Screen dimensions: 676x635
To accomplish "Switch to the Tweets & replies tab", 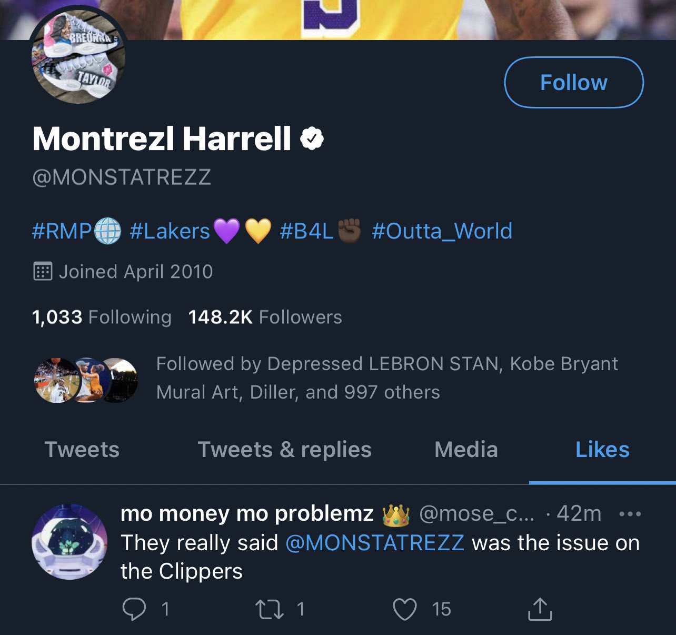I will tap(284, 450).
